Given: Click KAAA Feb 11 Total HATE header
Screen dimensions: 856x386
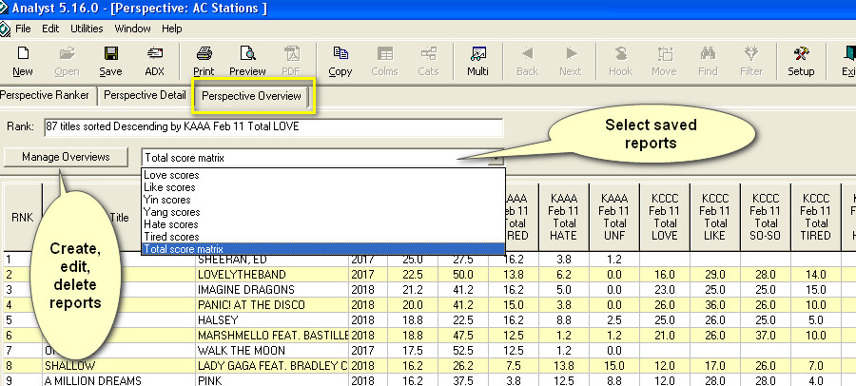Looking at the screenshot, I should click(563, 218).
